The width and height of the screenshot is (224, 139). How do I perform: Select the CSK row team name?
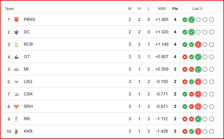click(28, 94)
